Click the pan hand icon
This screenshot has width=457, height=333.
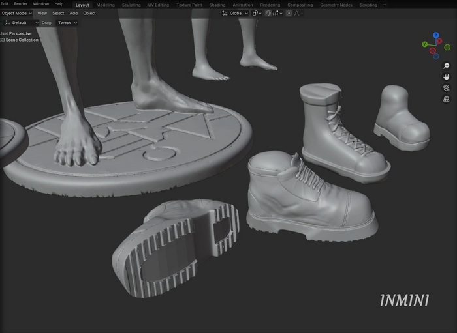coord(447,77)
